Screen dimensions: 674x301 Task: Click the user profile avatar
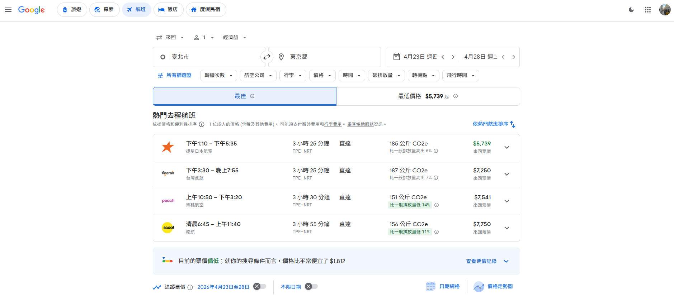click(665, 10)
